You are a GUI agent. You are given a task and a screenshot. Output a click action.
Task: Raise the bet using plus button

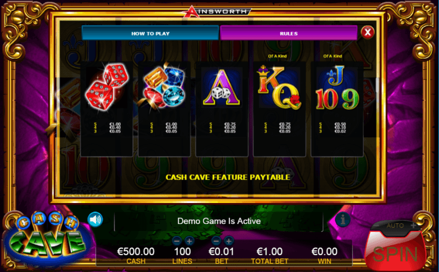point(229,241)
